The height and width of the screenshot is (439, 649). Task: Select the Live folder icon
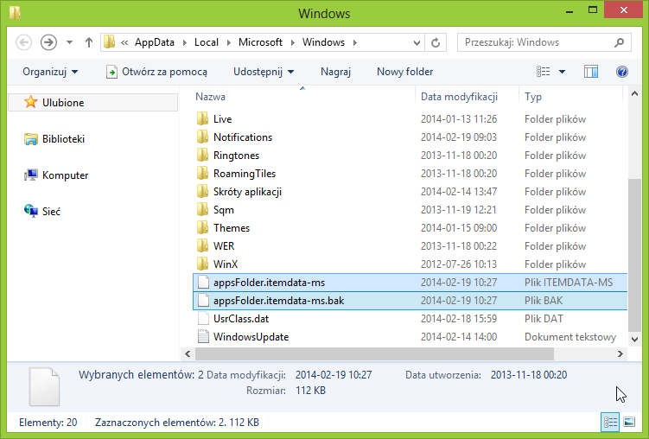[202, 118]
